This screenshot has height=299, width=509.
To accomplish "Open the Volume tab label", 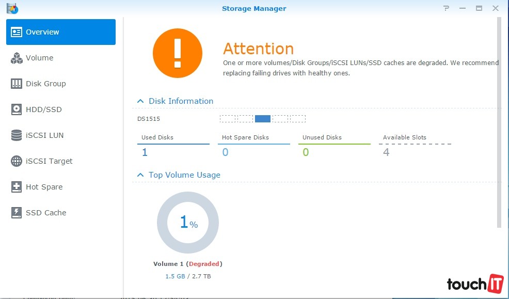I will point(40,58).
